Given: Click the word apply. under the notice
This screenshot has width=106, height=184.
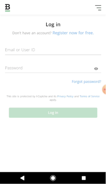Looking at the screenshot, I should pos(53,100).
